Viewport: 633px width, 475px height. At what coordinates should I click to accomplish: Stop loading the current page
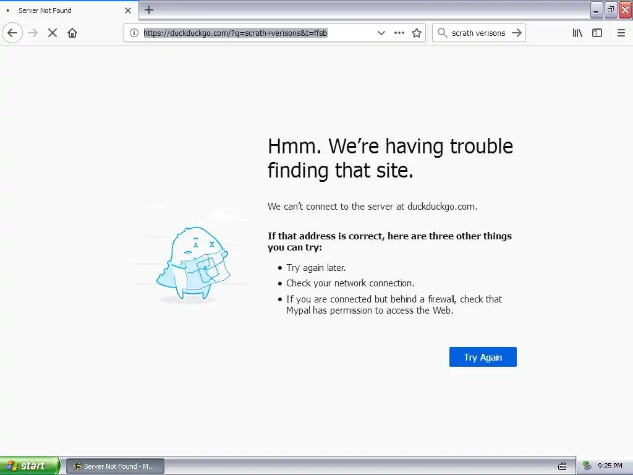53,33
